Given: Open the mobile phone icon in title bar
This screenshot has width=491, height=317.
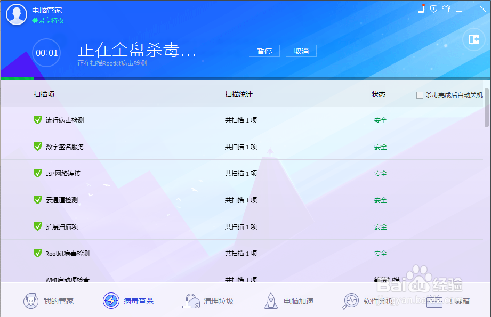Looking at the screenshot, I should [421, 9].
